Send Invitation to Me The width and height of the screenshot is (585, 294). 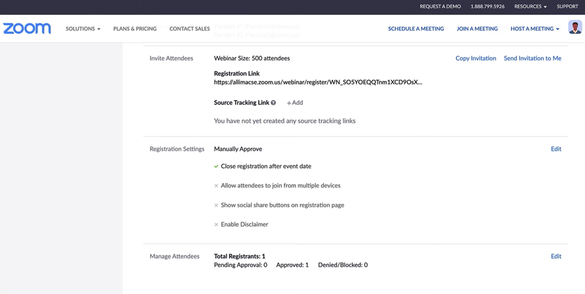[532, 58]
